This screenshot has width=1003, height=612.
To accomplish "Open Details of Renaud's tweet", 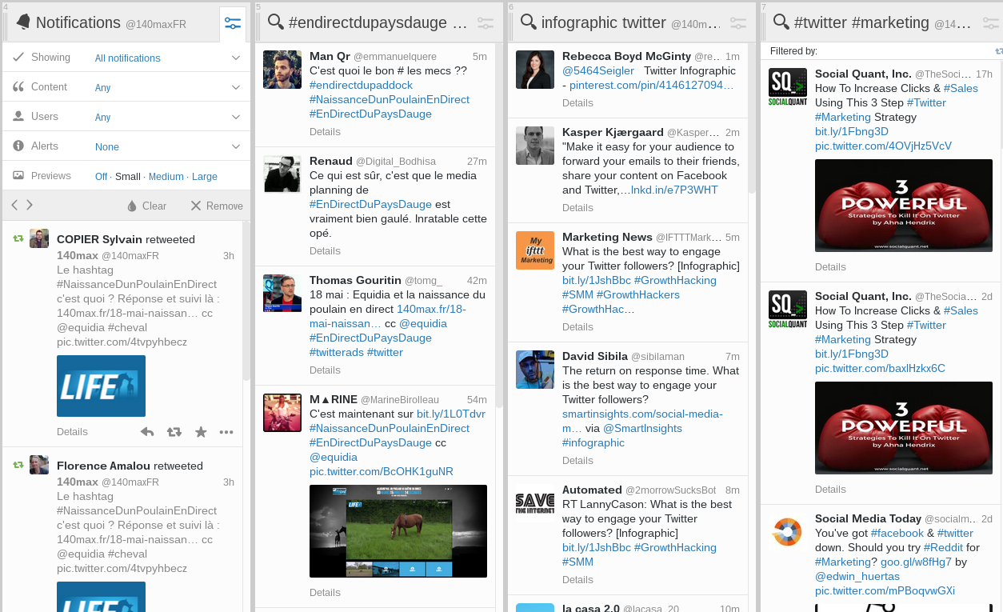I will pos(325,251).
